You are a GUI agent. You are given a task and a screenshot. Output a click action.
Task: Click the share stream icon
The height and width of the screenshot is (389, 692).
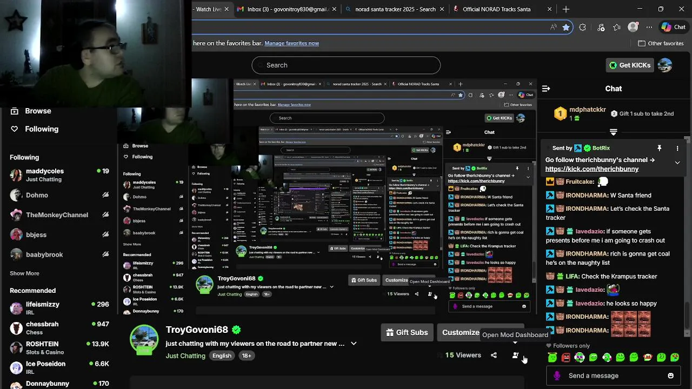(x=494, y=355)
